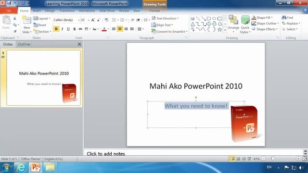
Task: Click the Format Painter brush icon
Action: (x=15, y=31)
